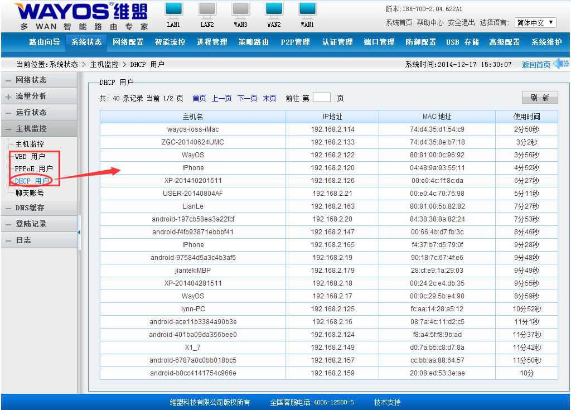Select 聊天账号 in sidebar

30,193
